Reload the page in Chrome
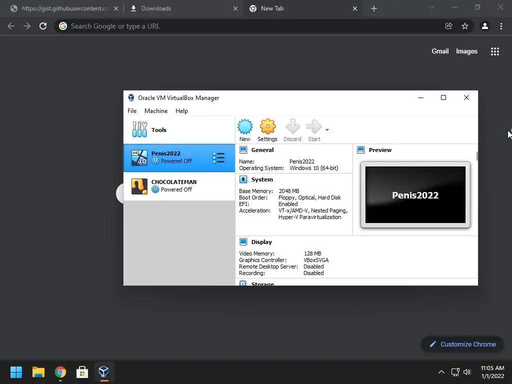The width and height of the screenshot is (512, 384). 43,26
